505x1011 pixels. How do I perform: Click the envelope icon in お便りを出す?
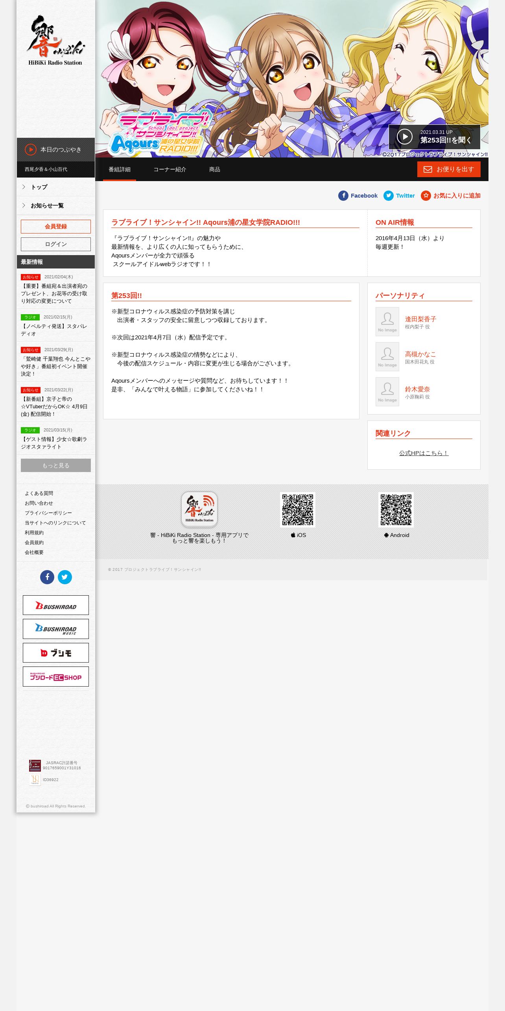click(428, 169)
